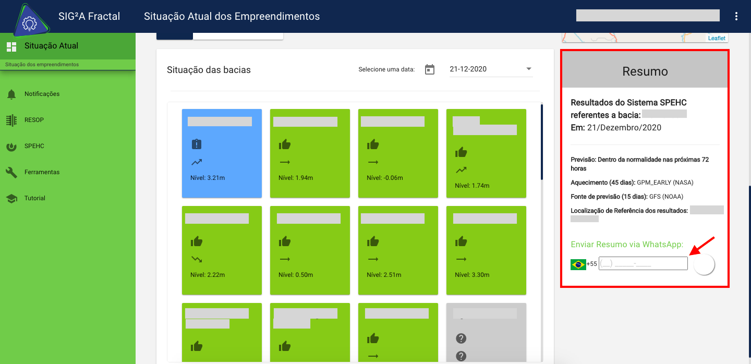
Task: Click "Resultados do Sistema SPEHC" heading text
Action: [629, 103]
